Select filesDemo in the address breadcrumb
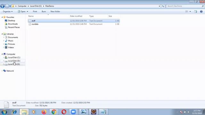Image resolution: width=205 pixels, height=115 pixels. pos(50,6)
